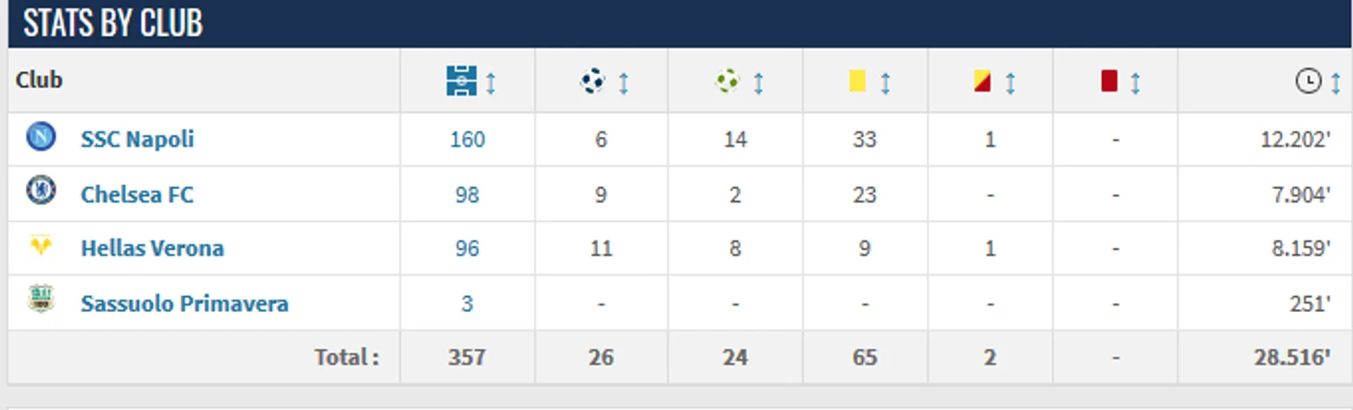The height and width of the screenshot is (410, 1353).
Task: Click the yellow card icon header
Action: tap(857, 81)
